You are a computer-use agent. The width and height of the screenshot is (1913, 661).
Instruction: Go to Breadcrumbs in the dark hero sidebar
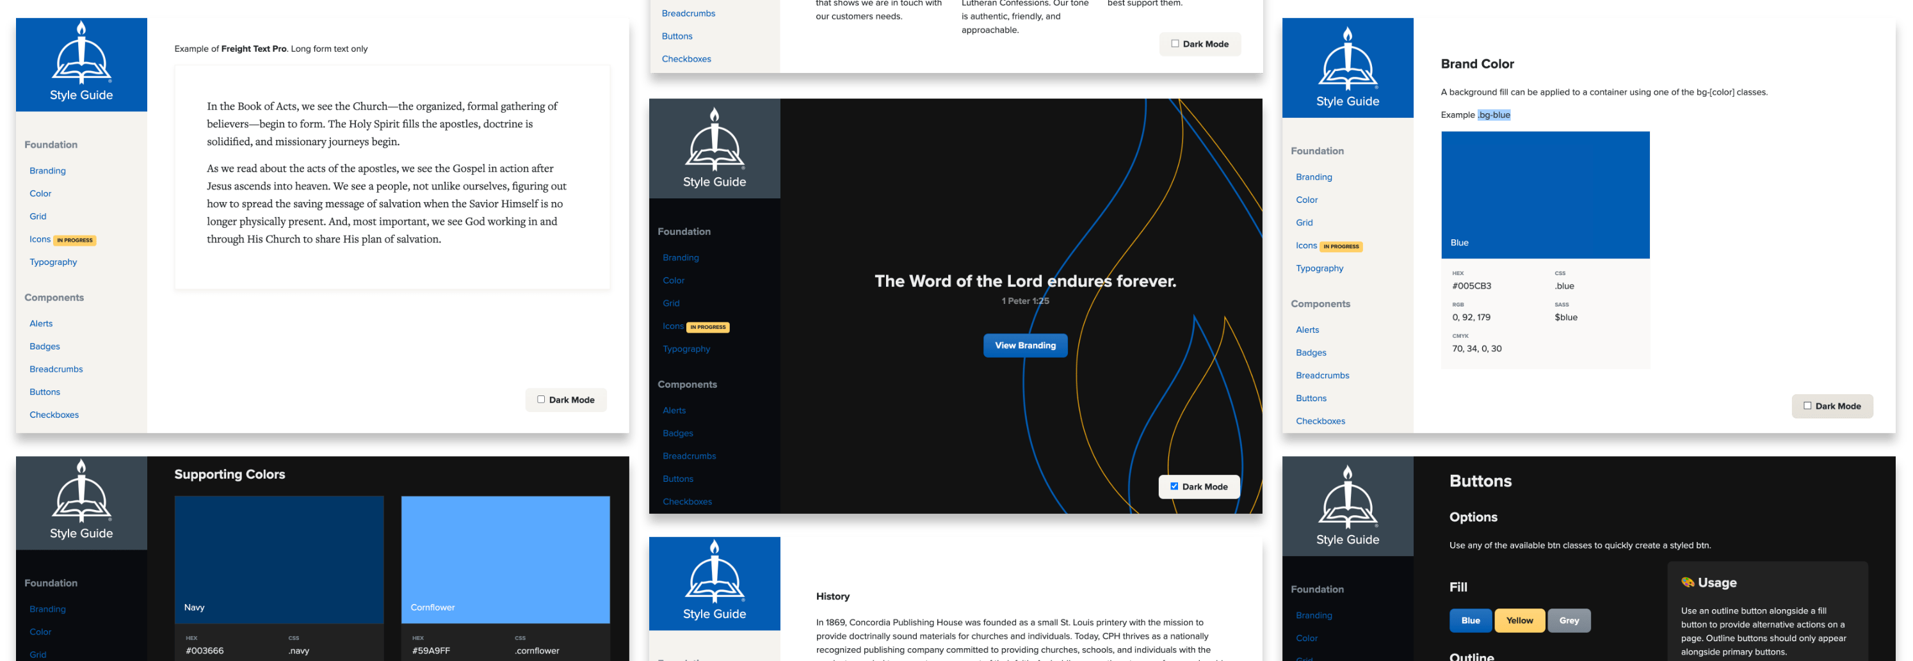click(690, 456)
